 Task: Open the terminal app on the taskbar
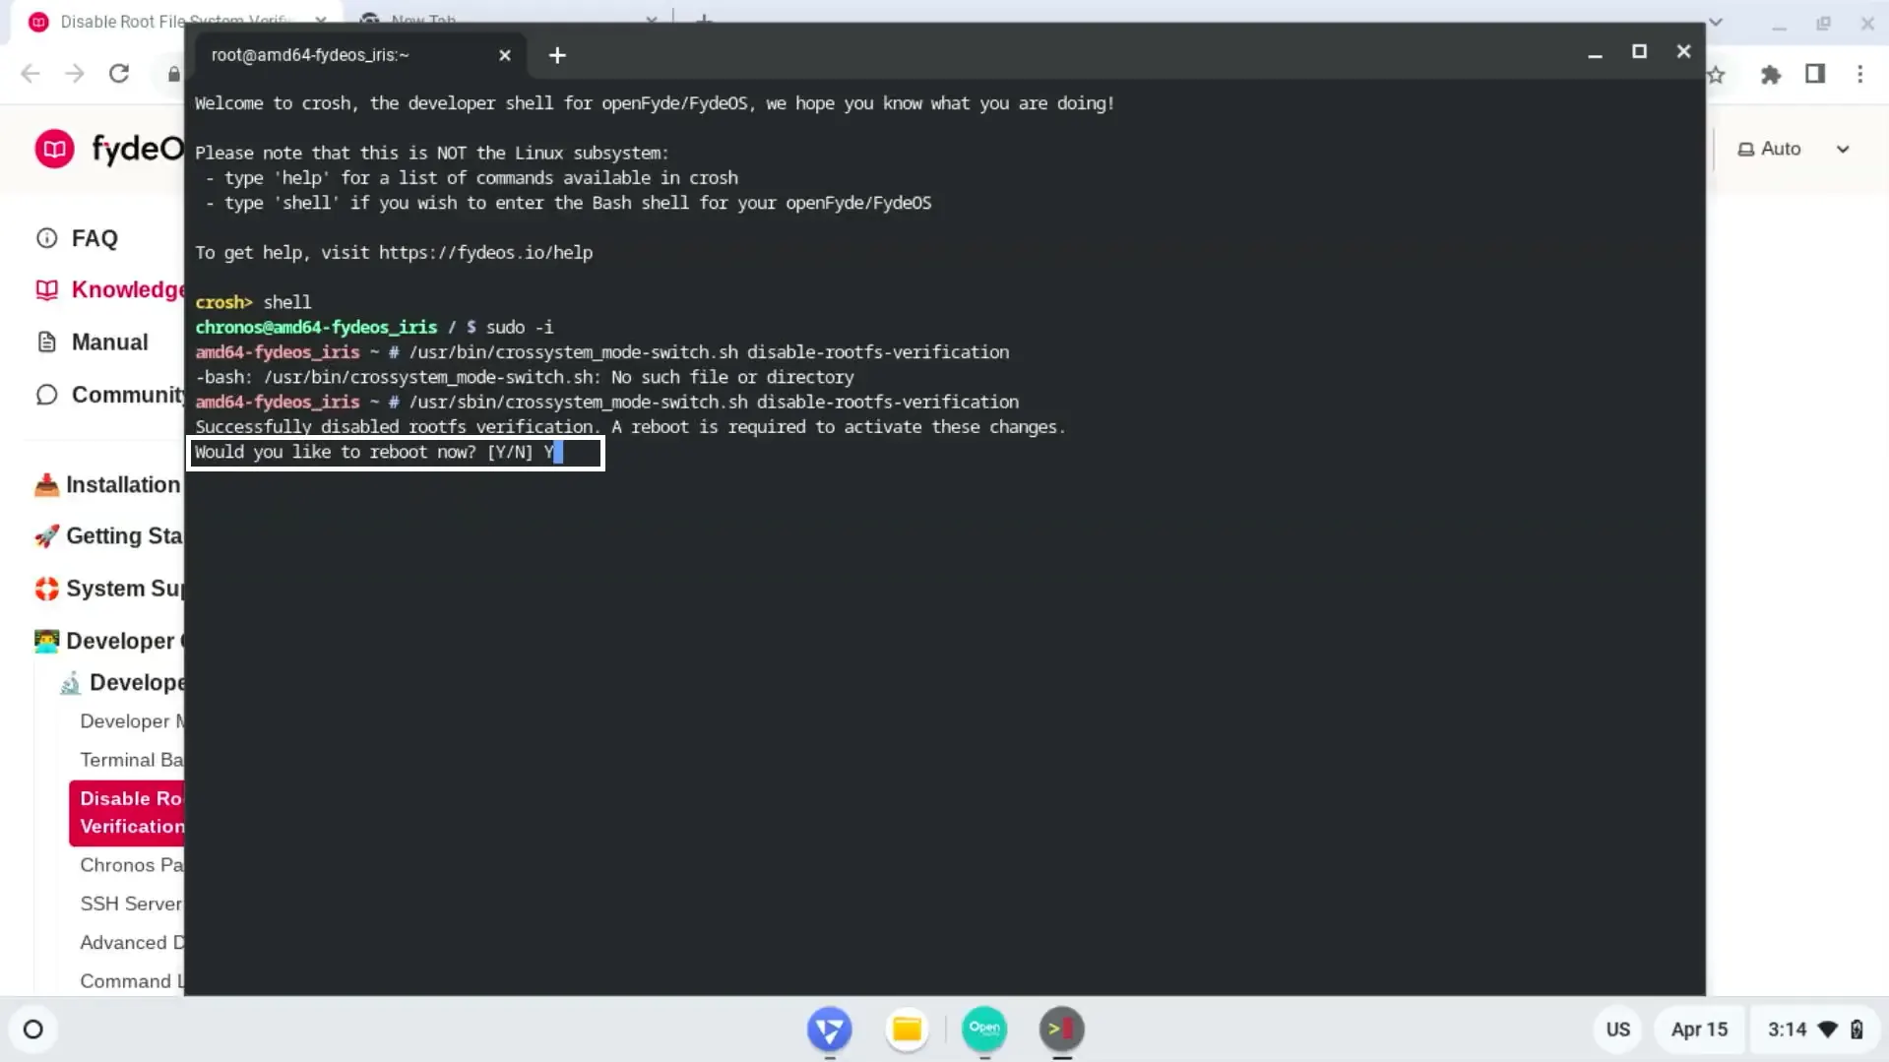click(x=1061, y=1029)
